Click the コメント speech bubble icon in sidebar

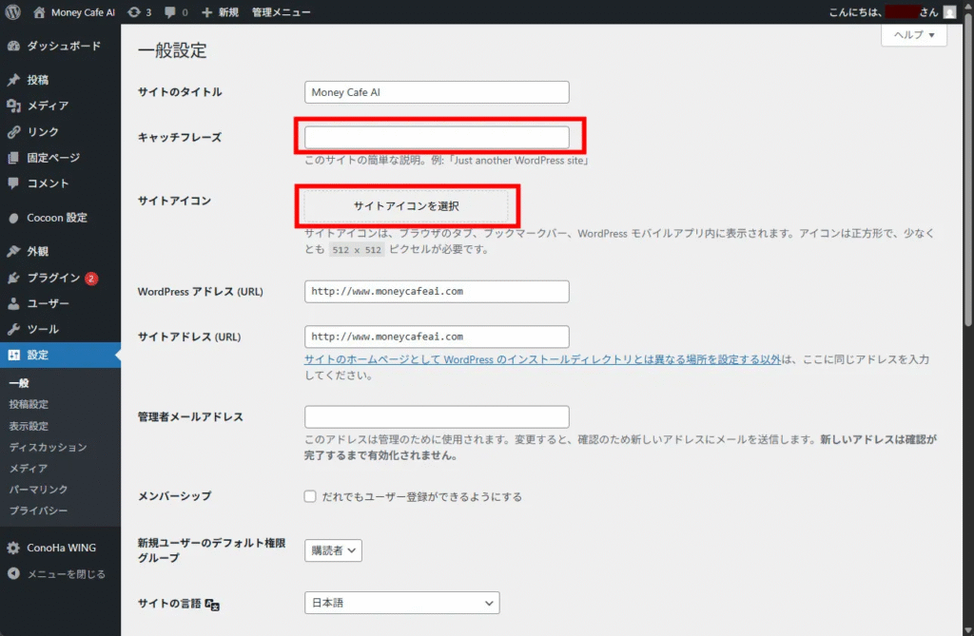point(13,183)
